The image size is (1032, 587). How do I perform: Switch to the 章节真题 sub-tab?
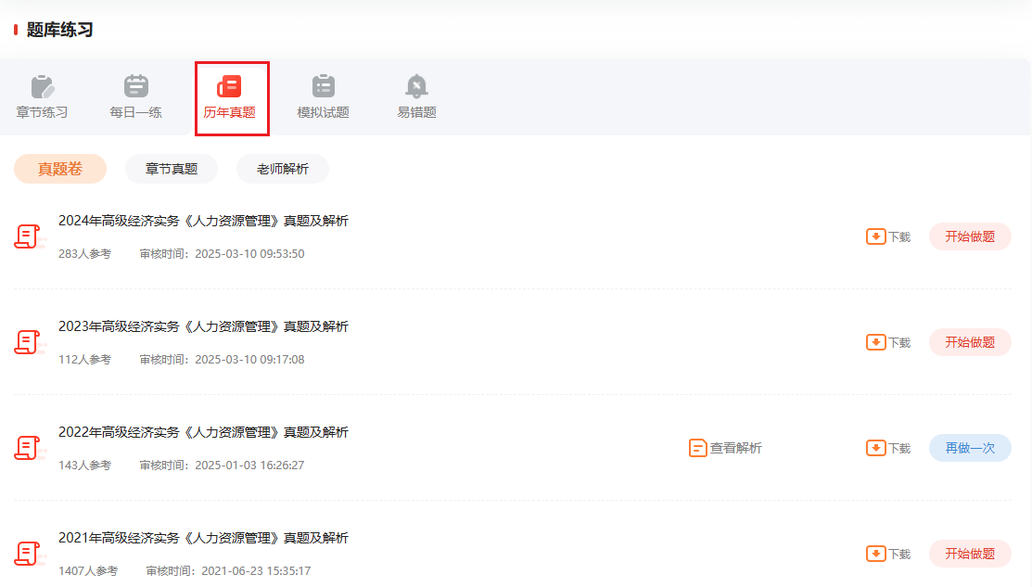tap(172, 169)
